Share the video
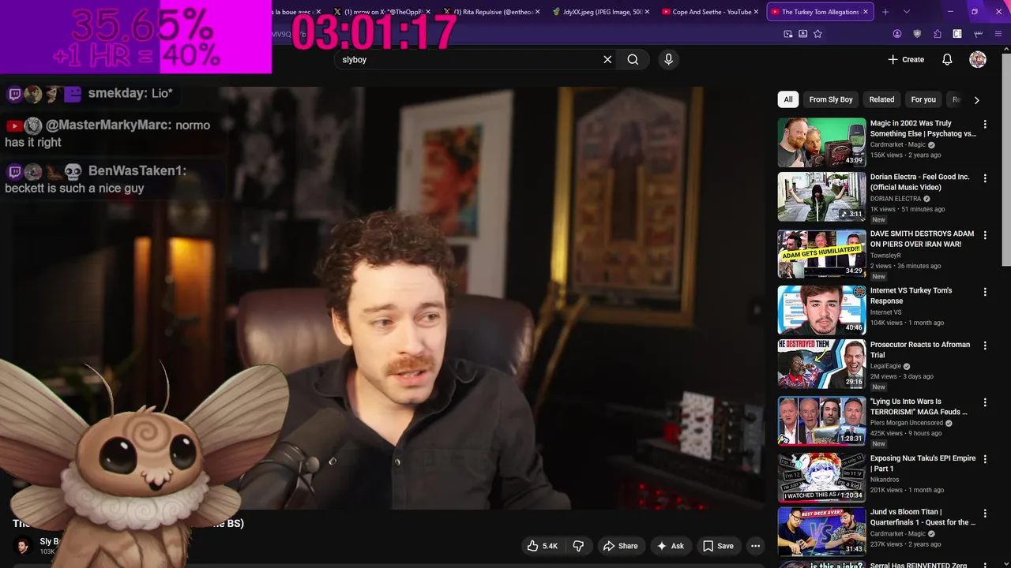The width and height of the screenshot is (1011, 568). pos(620,546)
